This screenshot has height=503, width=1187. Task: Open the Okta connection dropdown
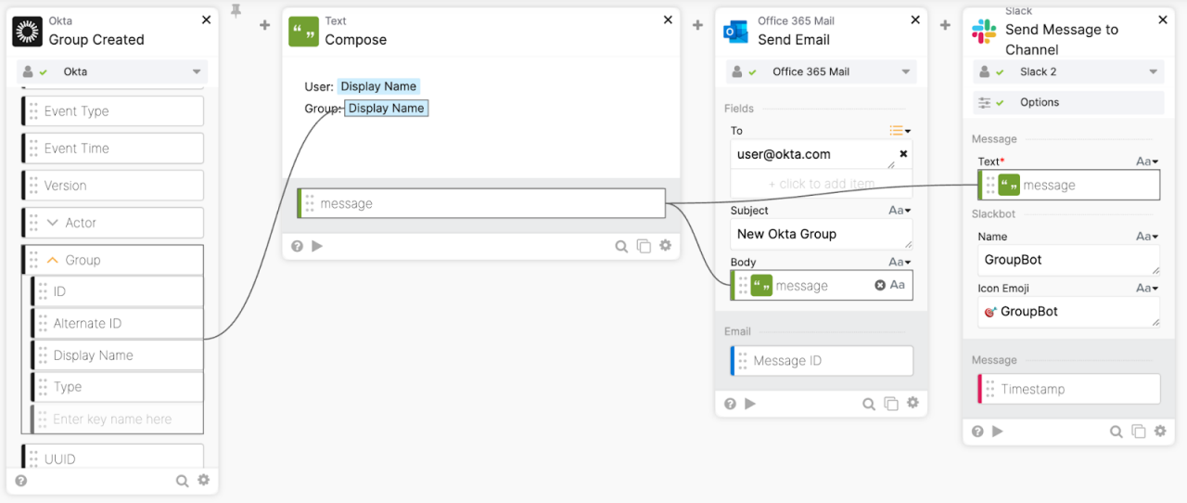coord(196,71)
